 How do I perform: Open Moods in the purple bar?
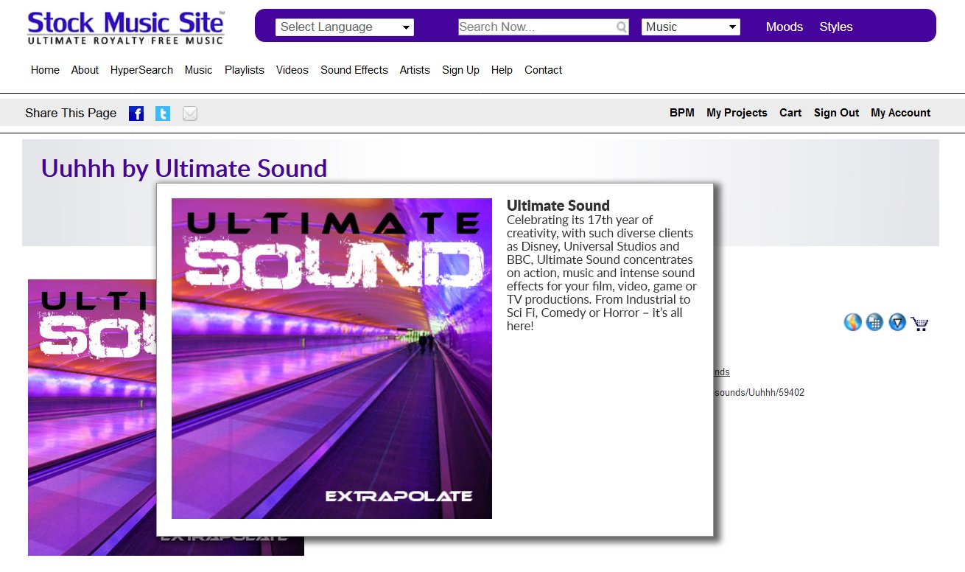tap(785, 27)
